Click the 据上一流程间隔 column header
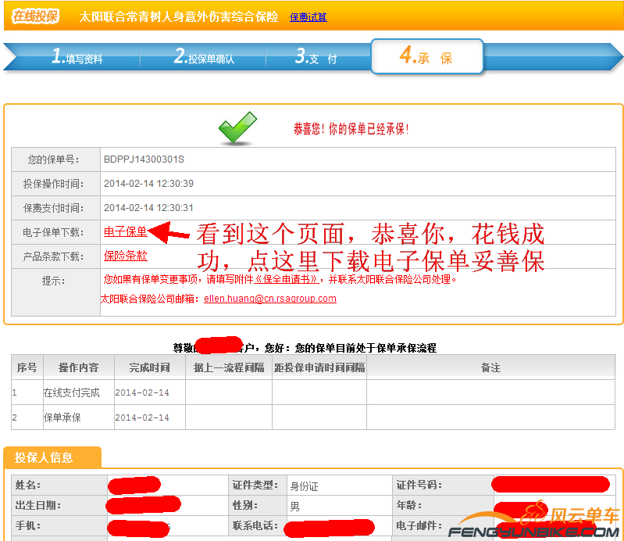The height and width of the screenshot is (541, 624). point(229,367)
